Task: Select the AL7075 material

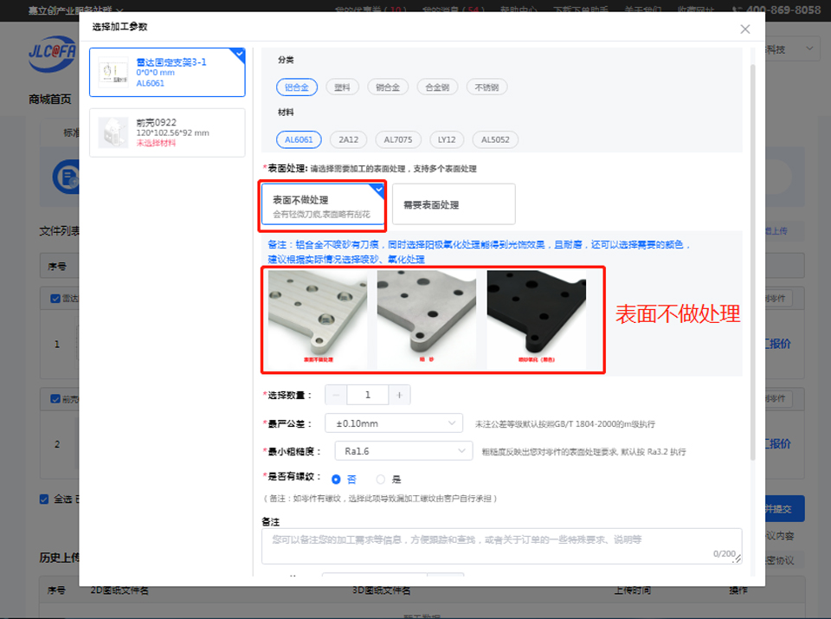Action: pyautogui.click(x=398, y=139)
